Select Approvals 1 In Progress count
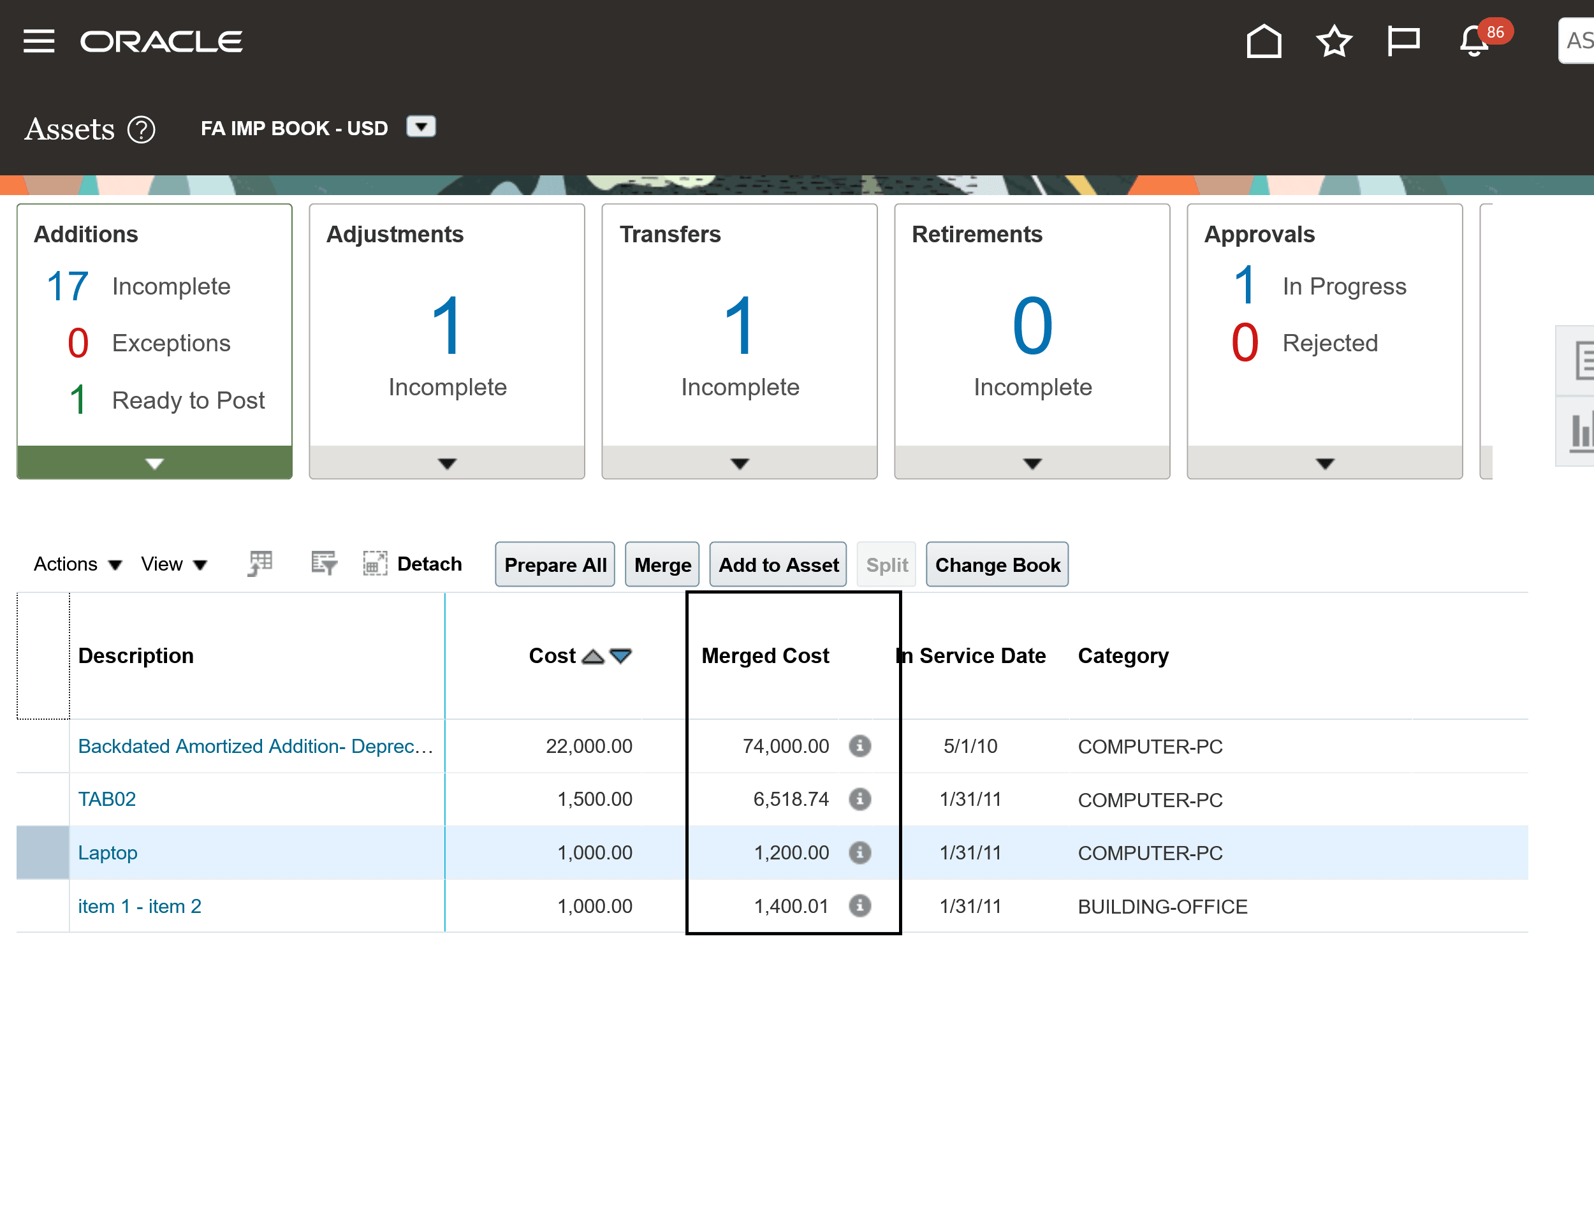Screen dimensions: 1594x1219 coord(1245,285)
